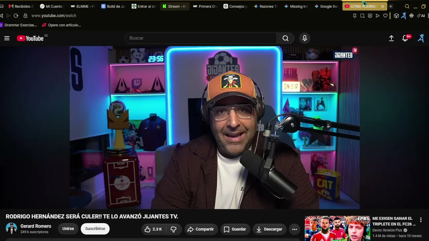Click the send arrow icon in address bar
This screenshot has height=241, width=429.
pyautogui.click(x=378, y=16)
